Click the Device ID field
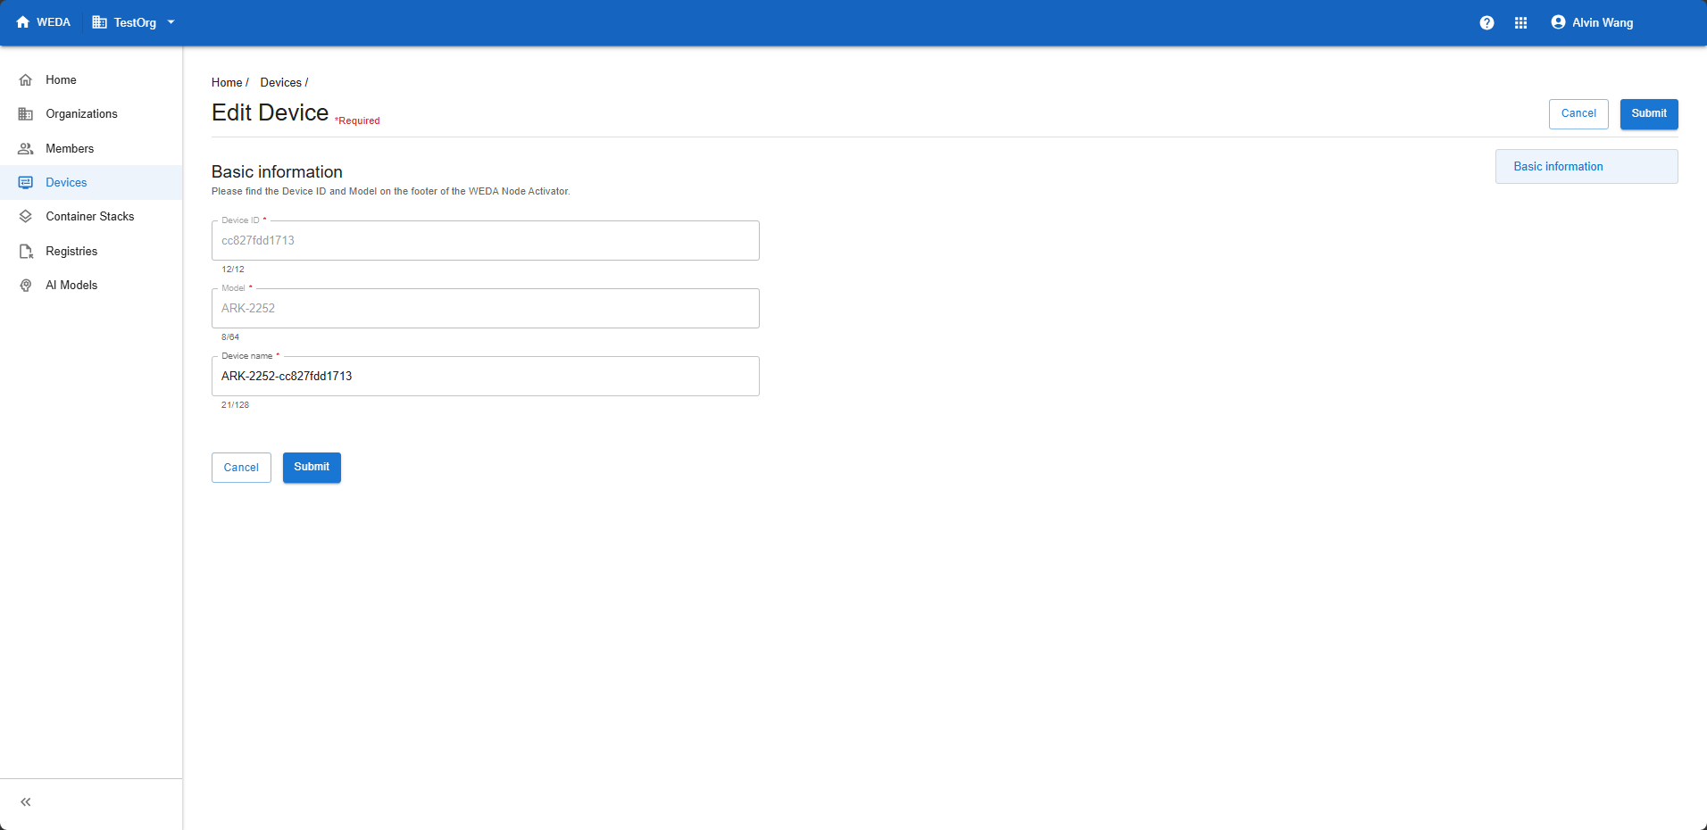 486,241
